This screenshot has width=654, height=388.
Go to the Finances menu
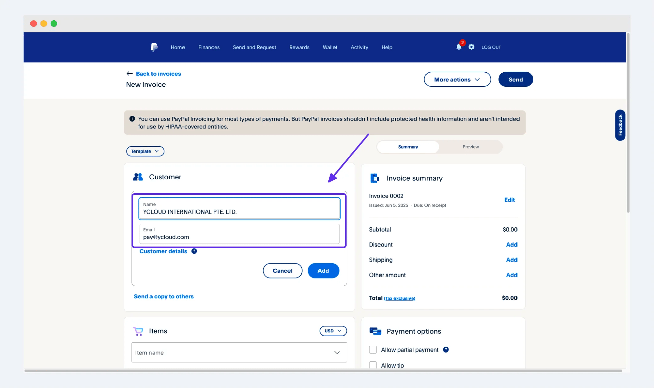[x=209, y=47]
